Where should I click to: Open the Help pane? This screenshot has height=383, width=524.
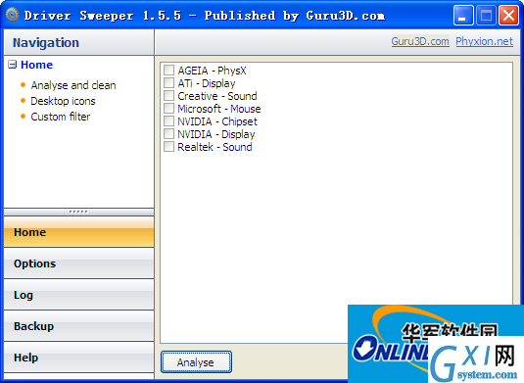click(x=79, y=358)
